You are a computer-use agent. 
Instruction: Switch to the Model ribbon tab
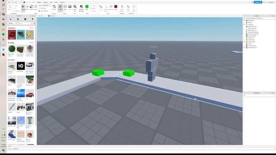(39, 2)
